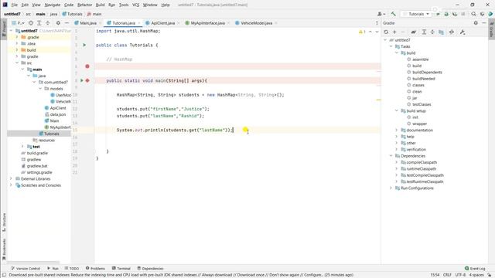Viewport: 495px width, 278px height.
Task: Expand all nodes in Gradle panel
Action: coord(424,32)
